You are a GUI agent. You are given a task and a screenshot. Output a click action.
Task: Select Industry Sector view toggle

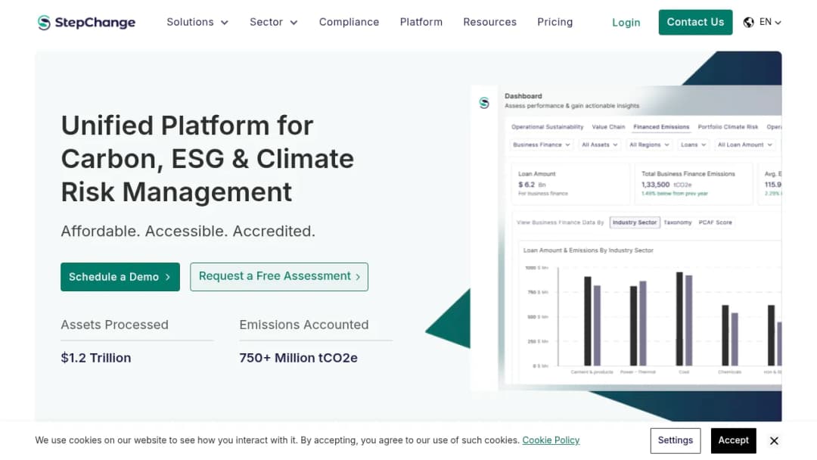[x=635, y=222]
